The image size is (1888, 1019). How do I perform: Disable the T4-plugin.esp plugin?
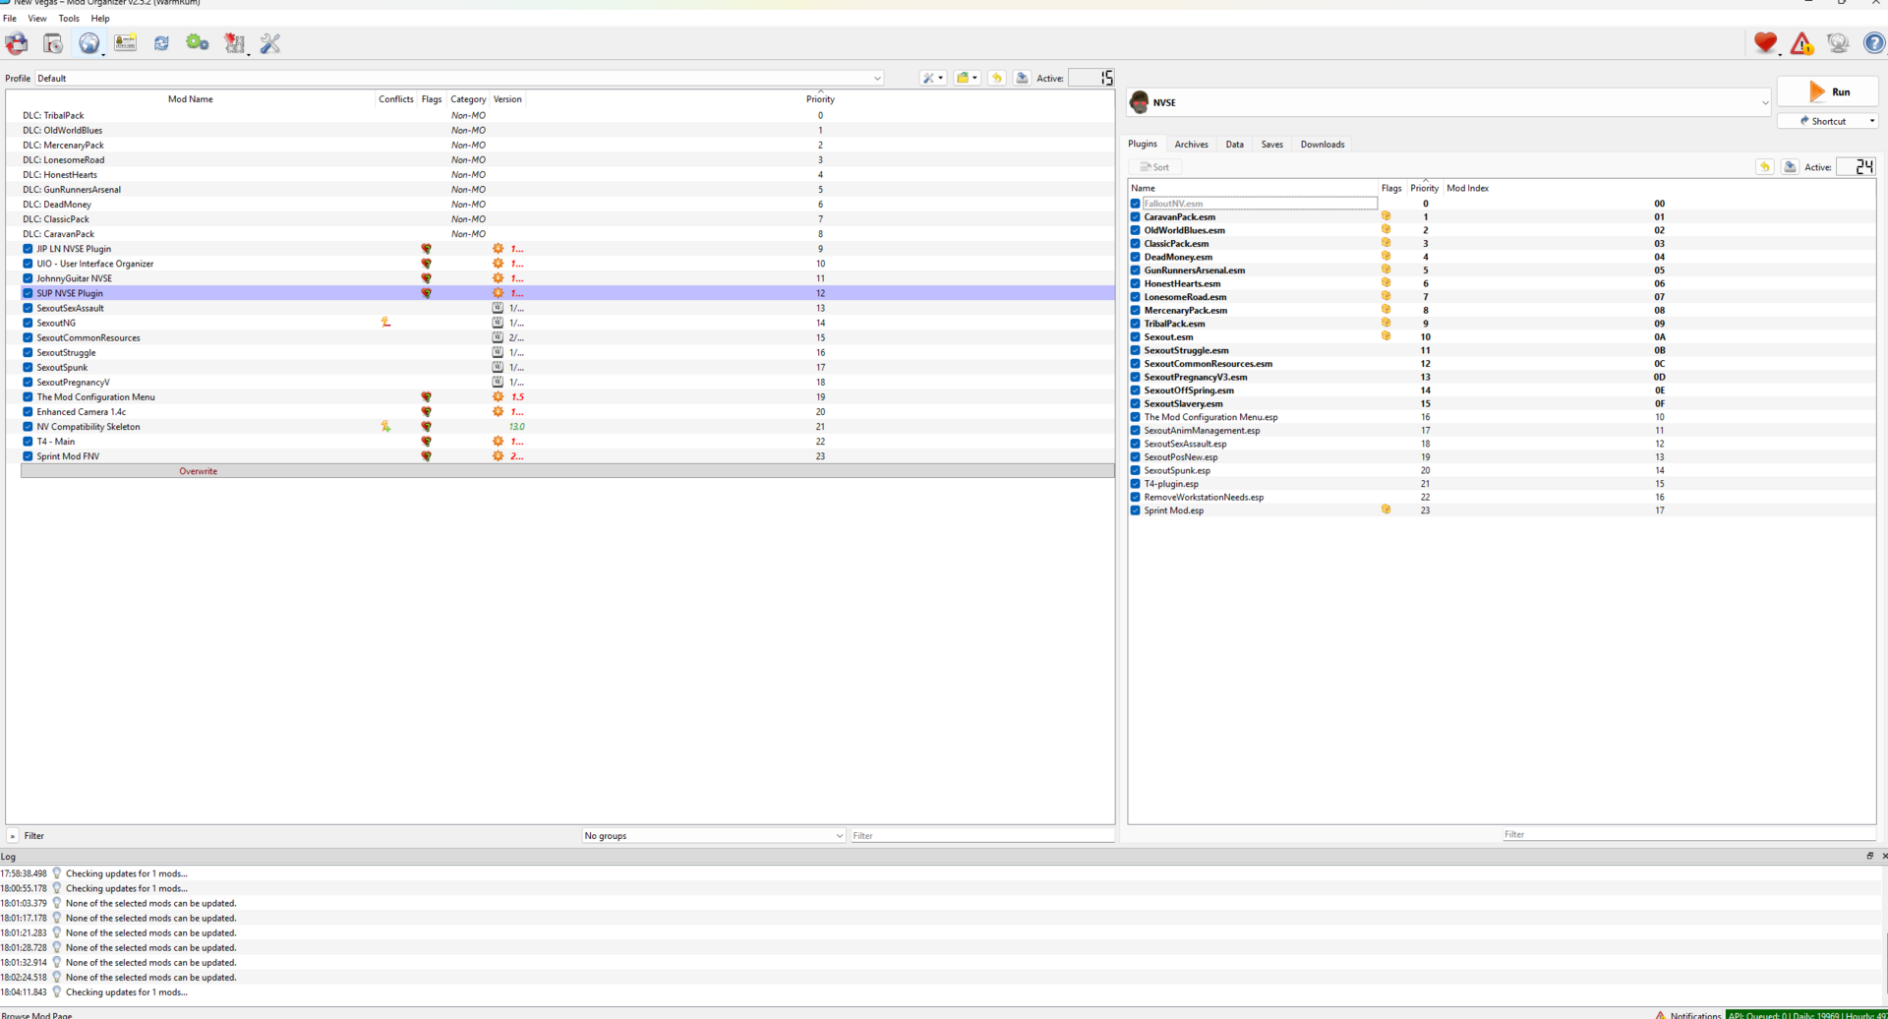pyautogui.click(x=1135, y=484)
